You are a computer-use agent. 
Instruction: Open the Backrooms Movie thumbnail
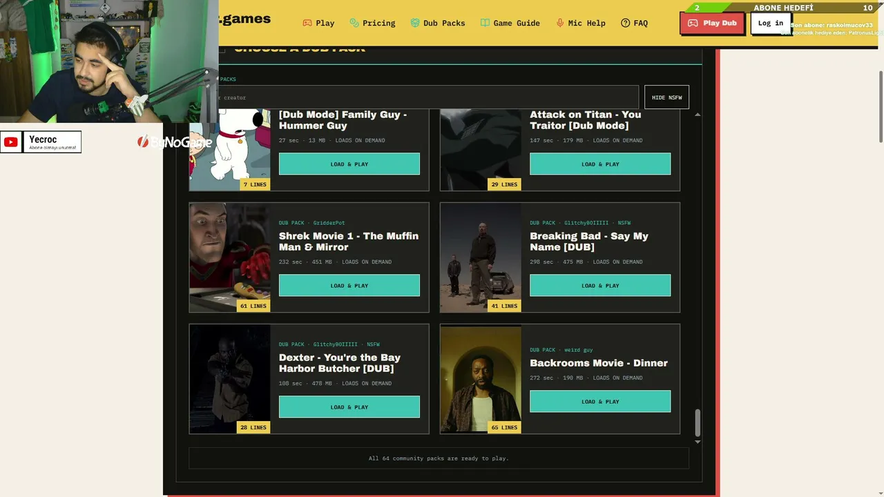pos(481,379)
